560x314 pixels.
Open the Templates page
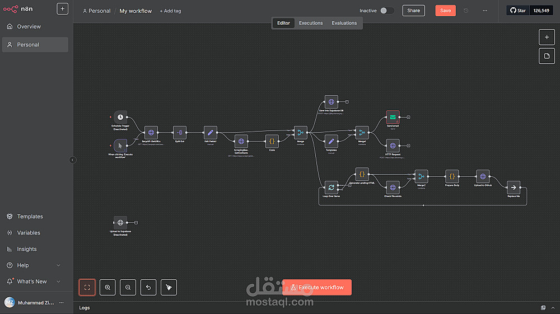coord(30,217)
